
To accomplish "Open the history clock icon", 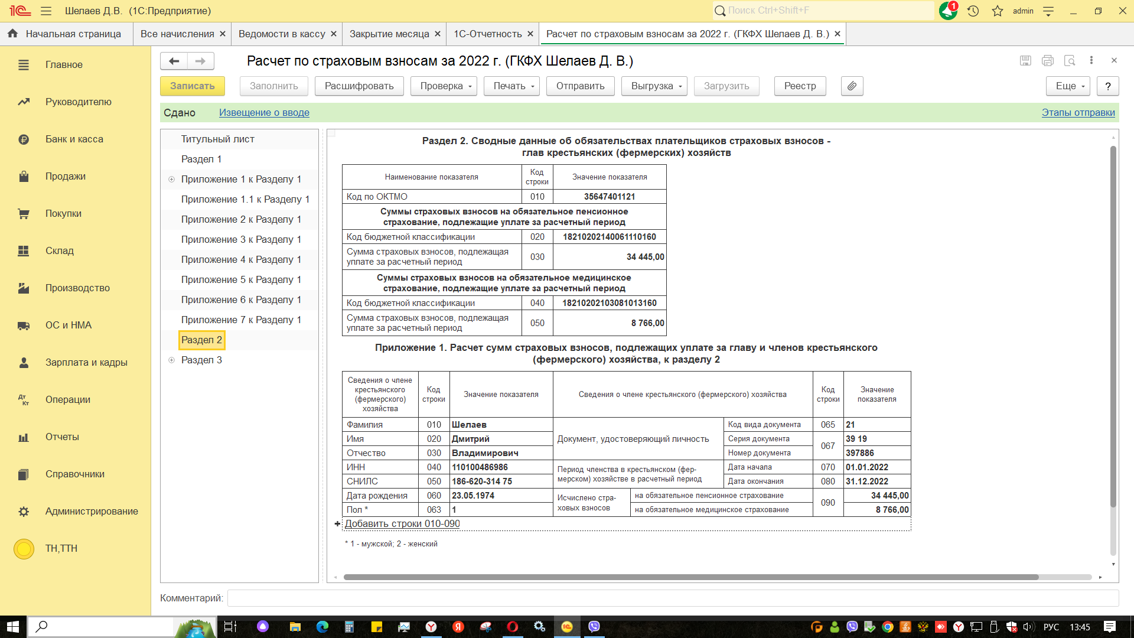I will coord(973,11).
